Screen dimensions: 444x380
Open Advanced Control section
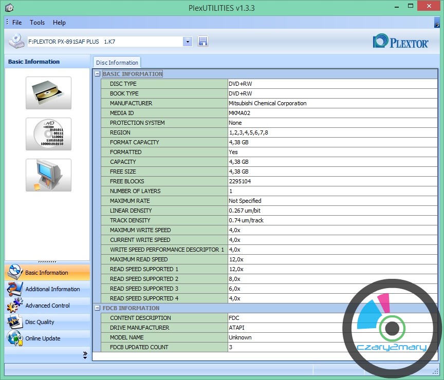47,306
